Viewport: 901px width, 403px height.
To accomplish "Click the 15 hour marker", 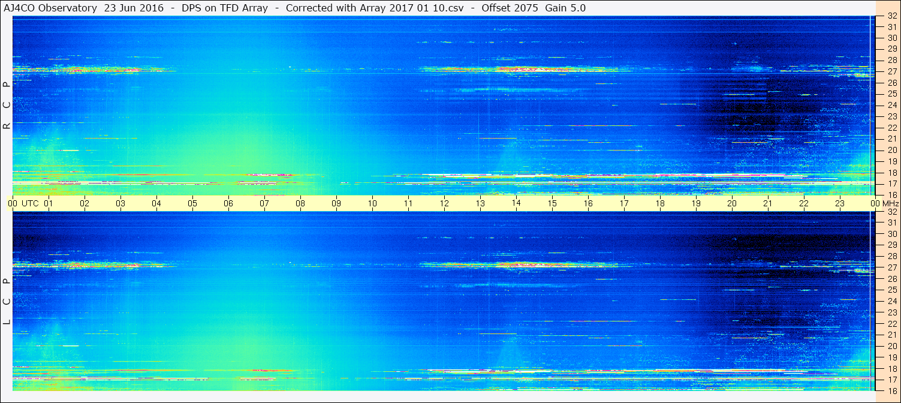I will click(552, 203).
